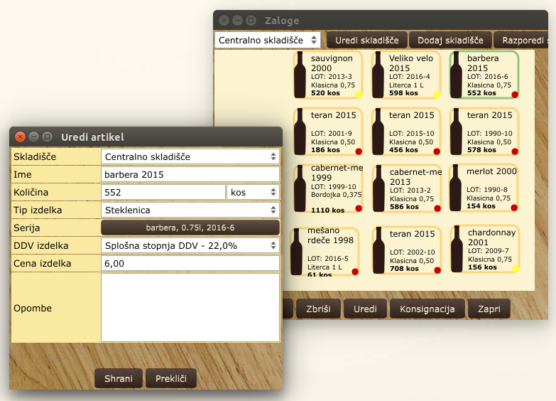This screenshot has height=401, width=556.
Task: Click the barbera 2015 bottle icon
Action: pos(457,75)
